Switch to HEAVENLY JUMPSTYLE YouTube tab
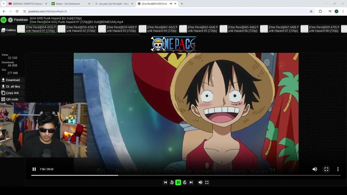347x195 pixels. [x=27, y=4]
